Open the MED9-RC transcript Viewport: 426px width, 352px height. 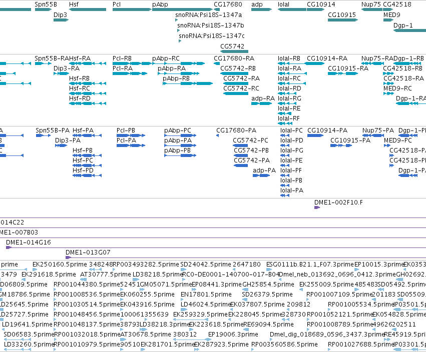click(x=388, y=93)
